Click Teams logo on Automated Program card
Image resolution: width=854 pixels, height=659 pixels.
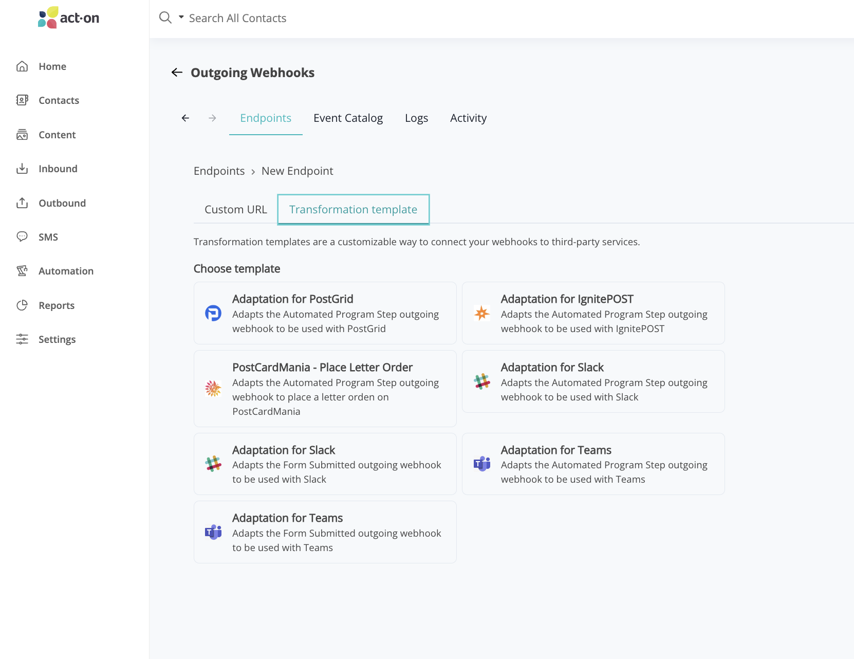tap(482, 464)
